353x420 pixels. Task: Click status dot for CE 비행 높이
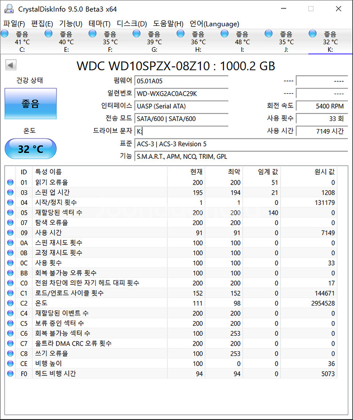(x=10, y=363)
